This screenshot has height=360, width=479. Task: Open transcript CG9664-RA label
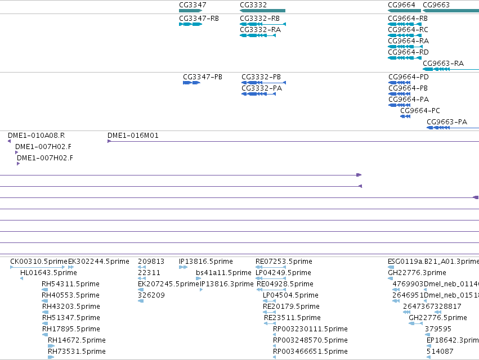[408, 41]
